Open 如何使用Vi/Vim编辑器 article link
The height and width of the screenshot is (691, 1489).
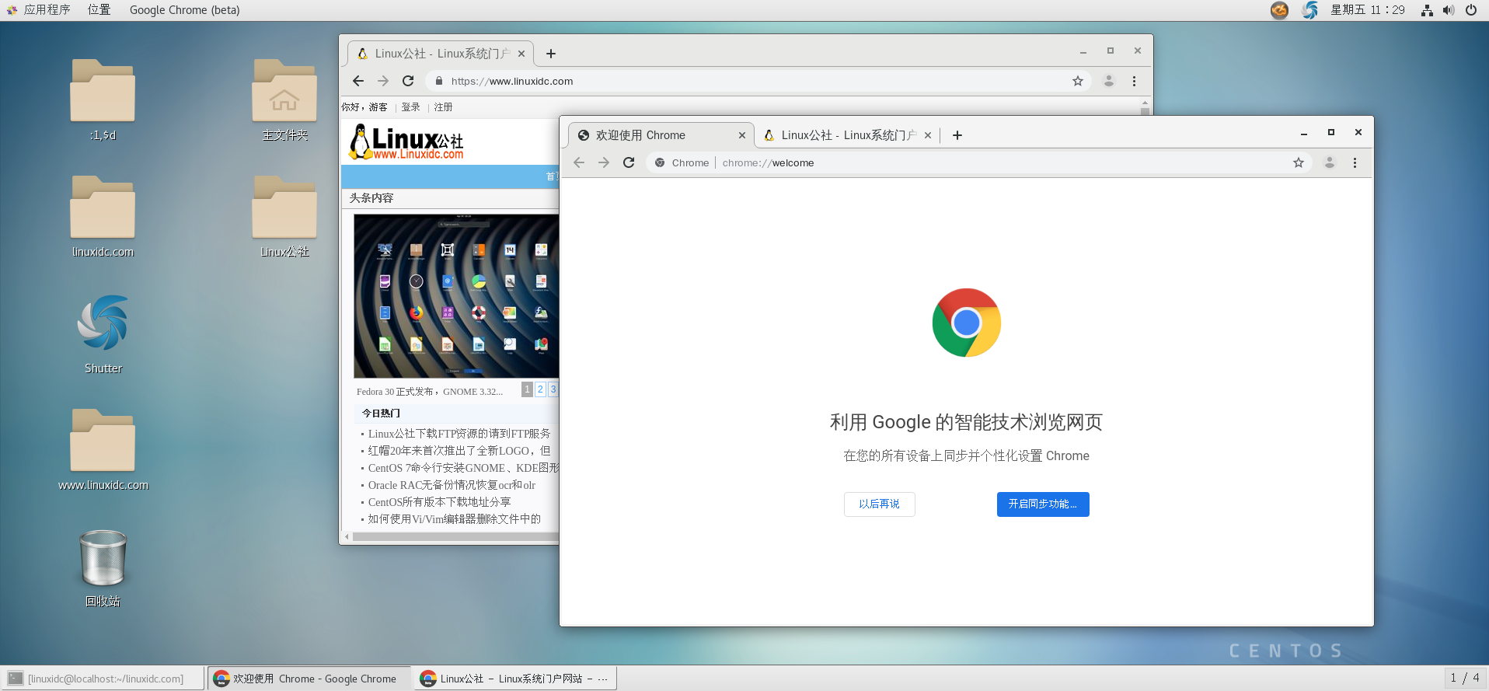[x=454, y=519]
